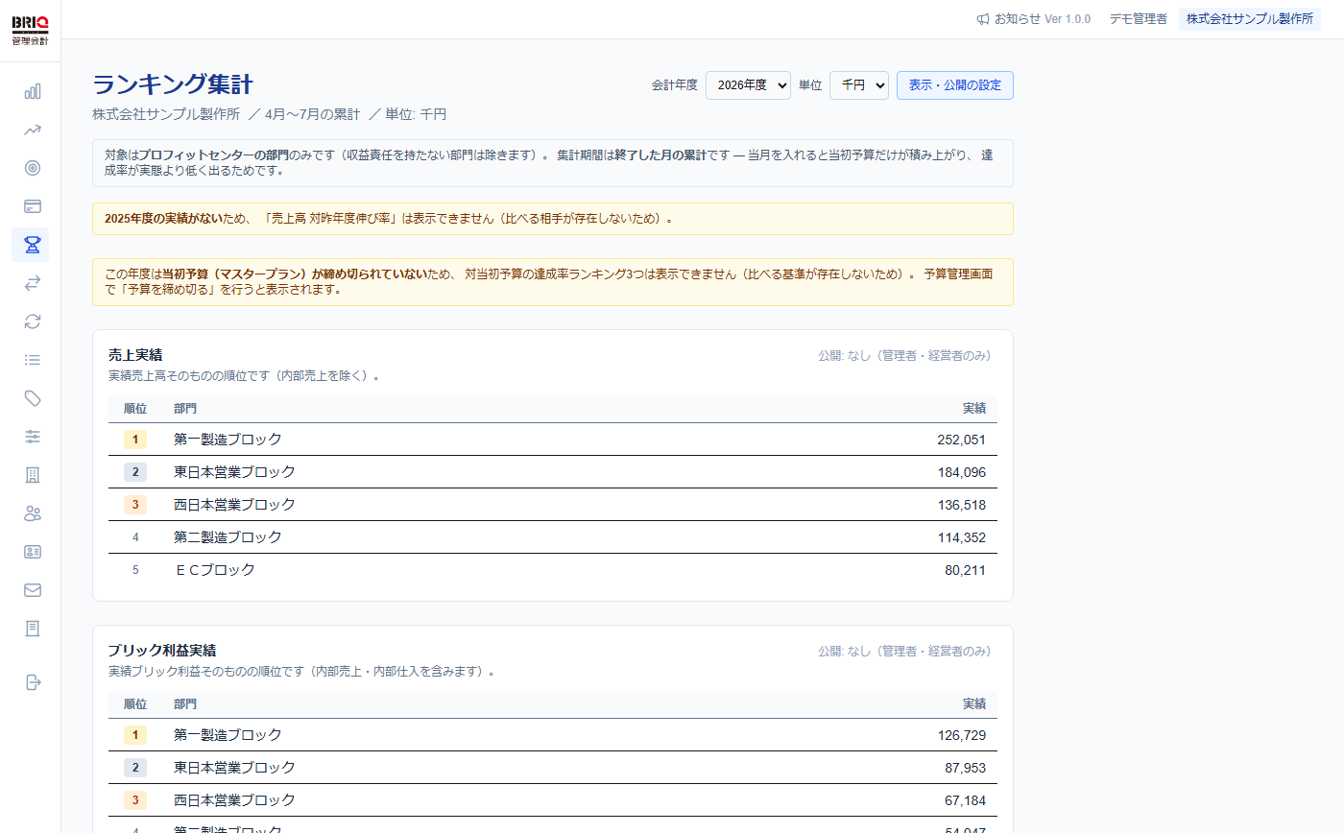Click the 部門 column header in 売上実績
The height and width of the screenshot is (833, 1344).
pos(185,409)
